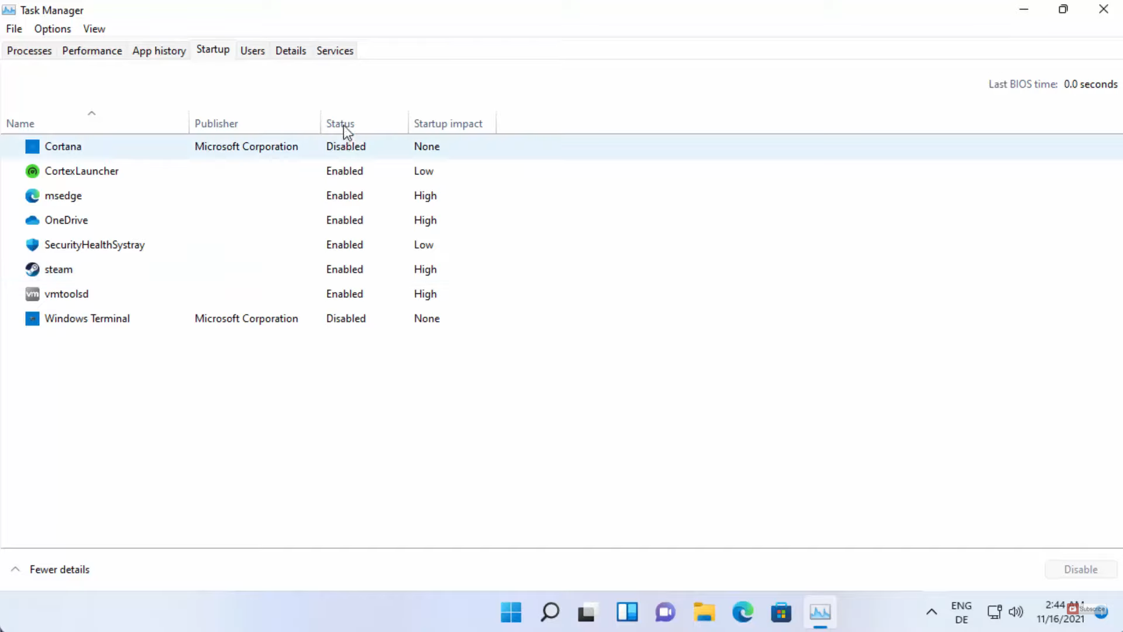
Task: Select the Windows Terminal icon
Action: [32, 318]
